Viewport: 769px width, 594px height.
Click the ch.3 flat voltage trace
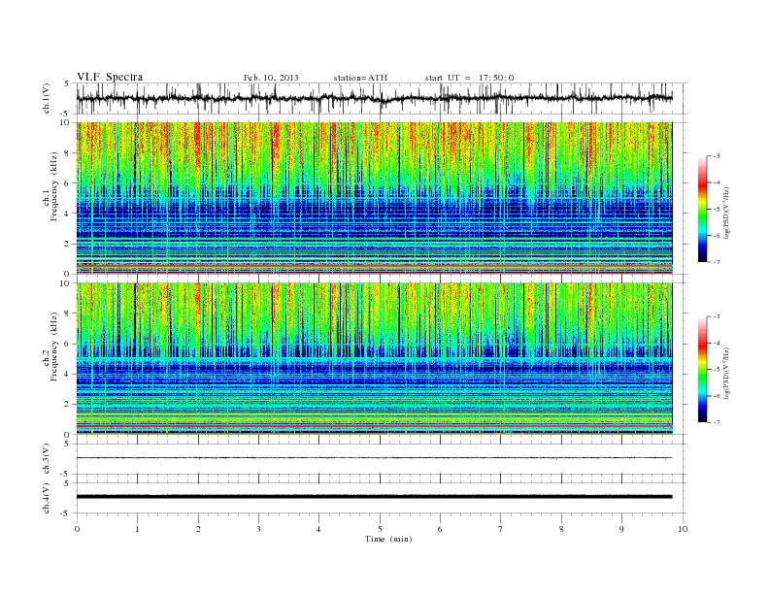coord(375,458)
